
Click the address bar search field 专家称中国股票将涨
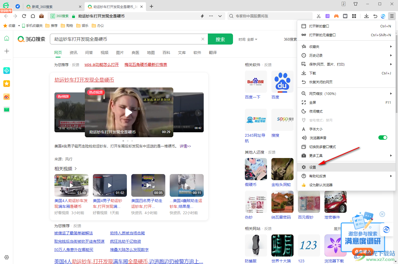point(269,16)
